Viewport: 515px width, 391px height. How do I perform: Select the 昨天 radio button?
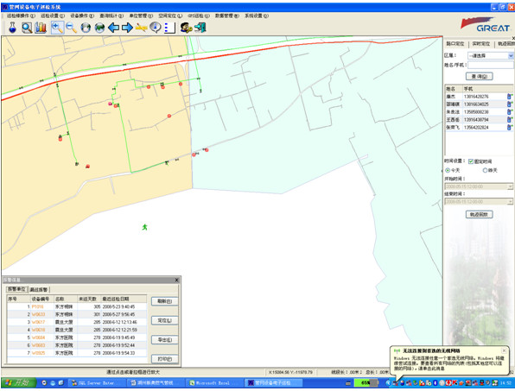pos(485,170)
